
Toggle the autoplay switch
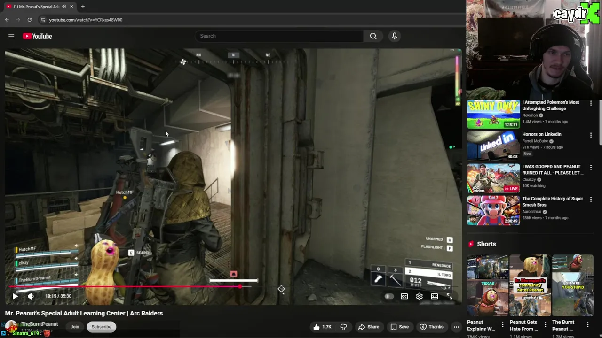coord(388,296)
